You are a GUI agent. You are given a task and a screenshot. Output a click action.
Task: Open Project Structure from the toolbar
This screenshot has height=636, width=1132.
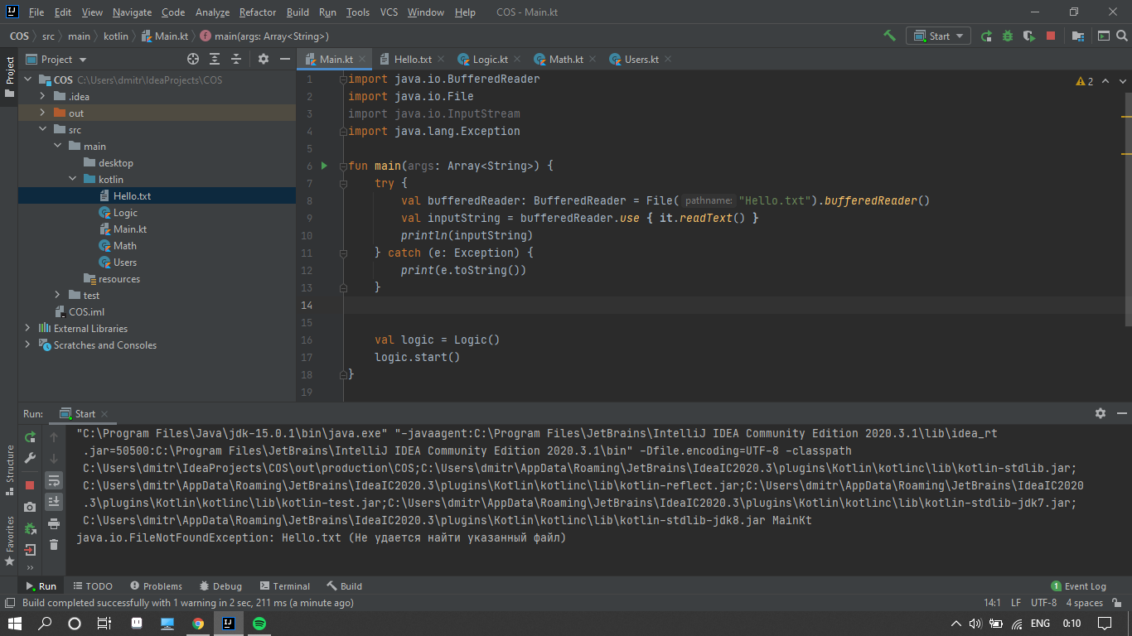point(1078,36)
